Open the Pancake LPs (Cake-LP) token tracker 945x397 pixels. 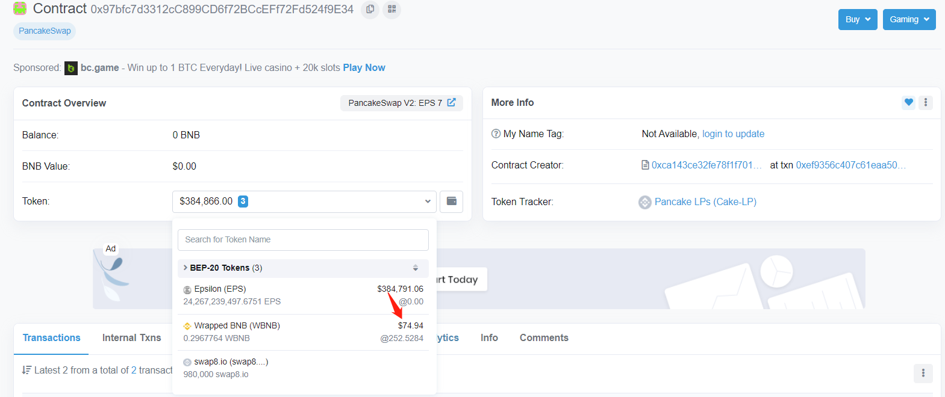click(x=705, y=202)
